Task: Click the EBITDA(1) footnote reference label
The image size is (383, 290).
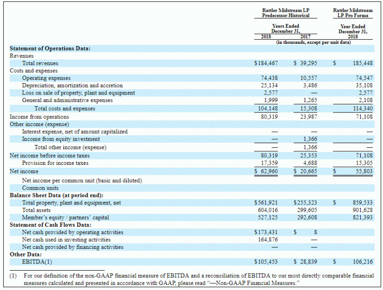Action: [x=37, y=261]
